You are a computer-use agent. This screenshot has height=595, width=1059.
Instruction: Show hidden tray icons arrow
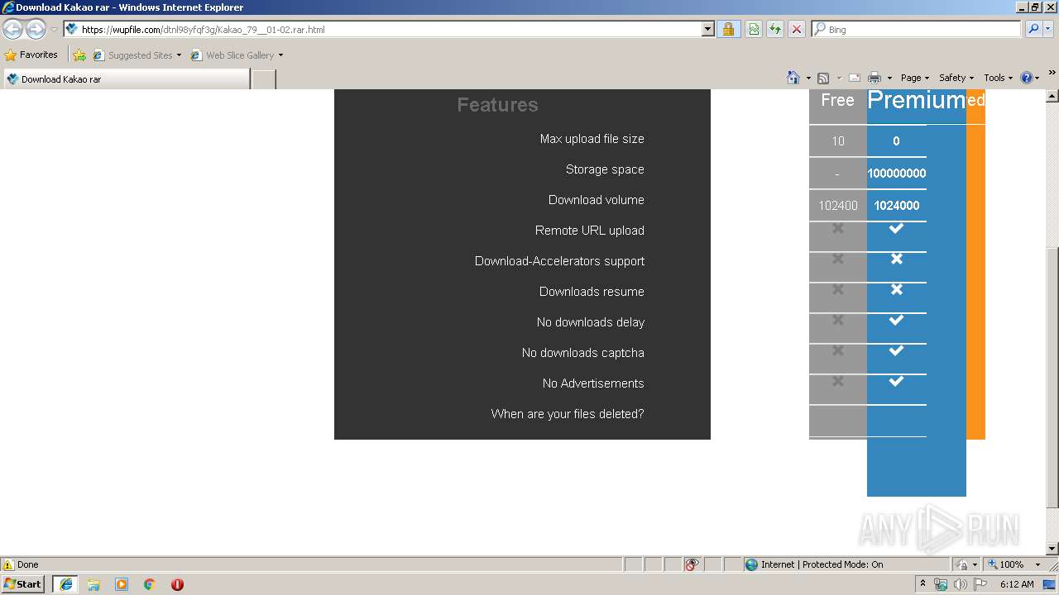pos(922,584)
